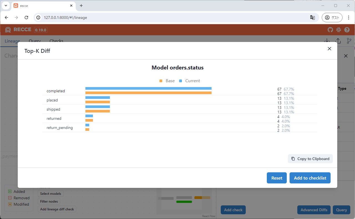
Task: Click the 'returned' status label
Action: click(x=54, y=118)
